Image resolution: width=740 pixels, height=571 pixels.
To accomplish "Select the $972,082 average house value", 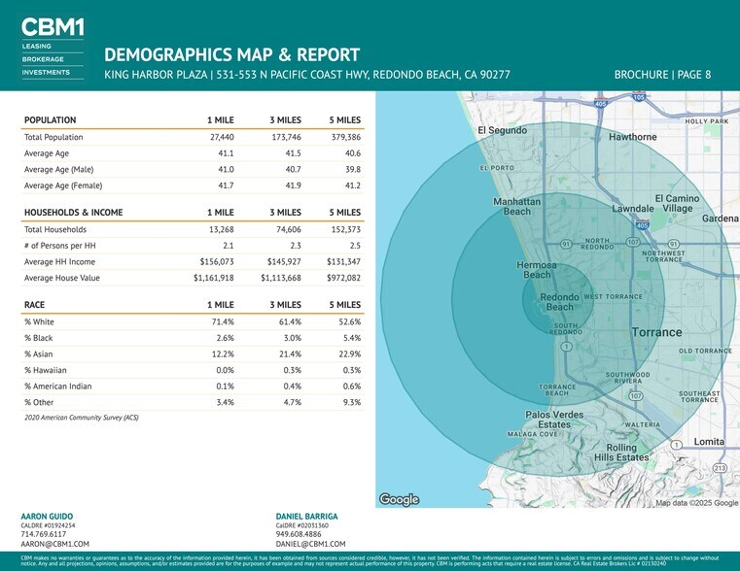I will 341,278.
